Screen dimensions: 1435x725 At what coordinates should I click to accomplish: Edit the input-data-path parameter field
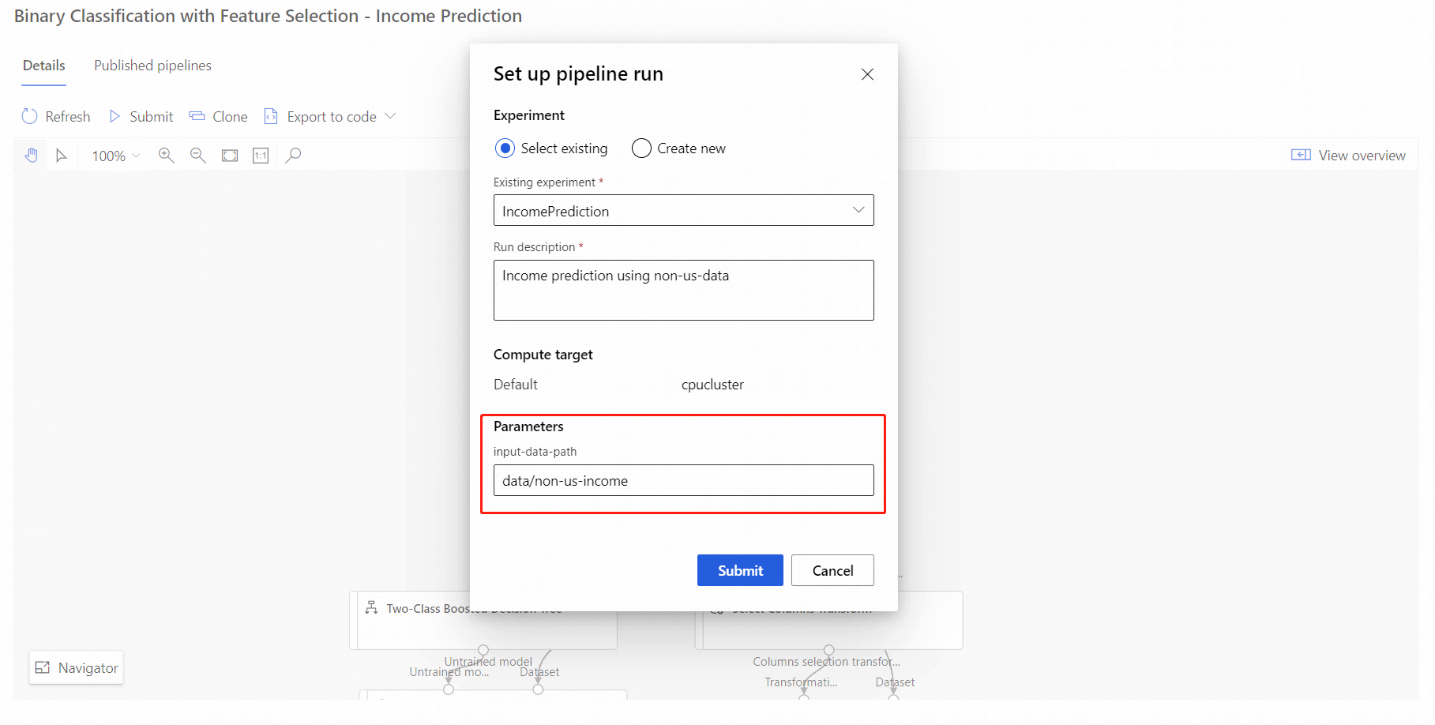click(683, 480)
